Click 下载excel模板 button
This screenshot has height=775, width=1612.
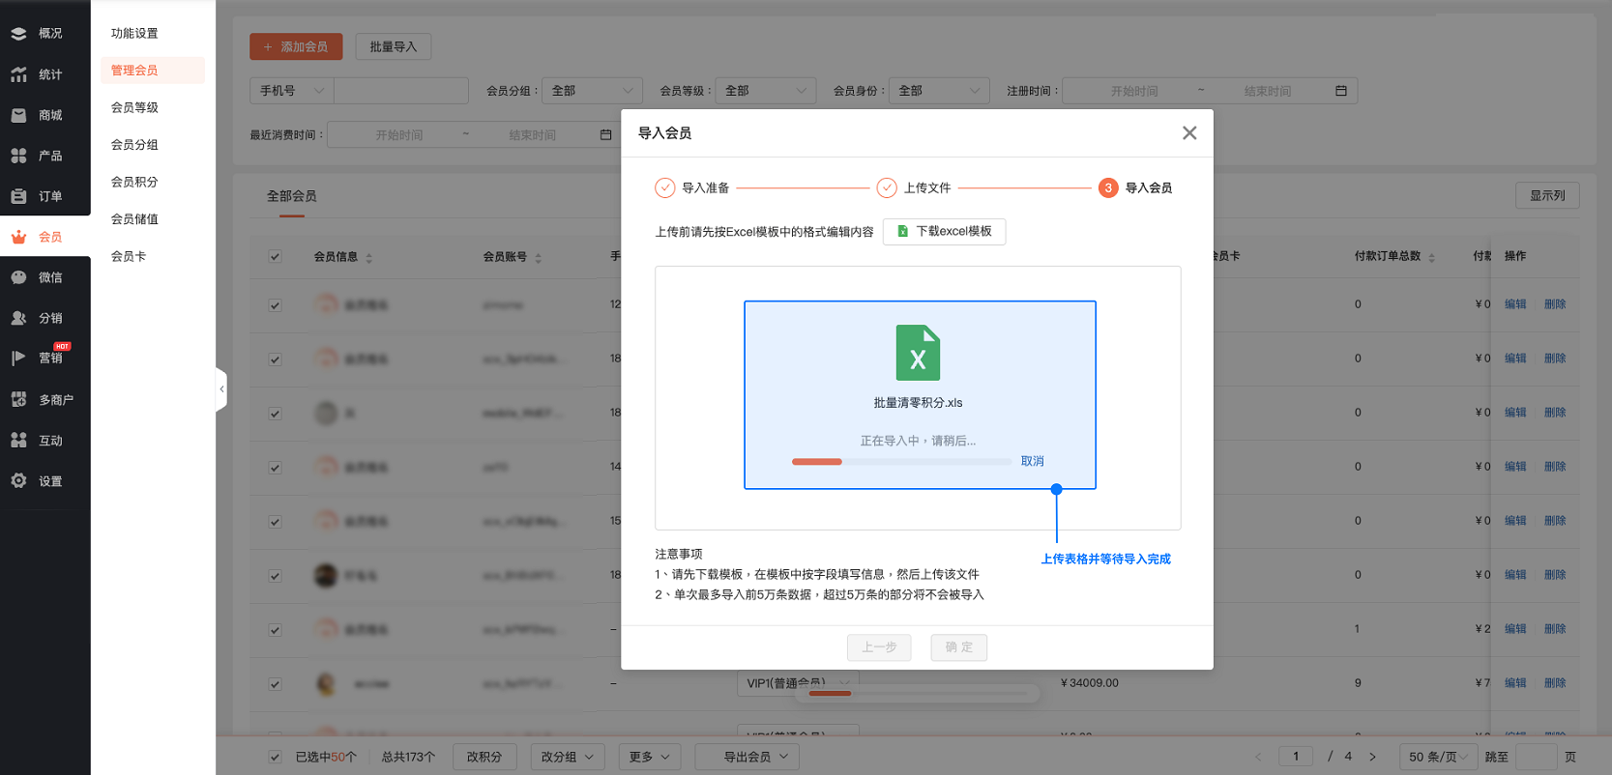coord(944,232)
